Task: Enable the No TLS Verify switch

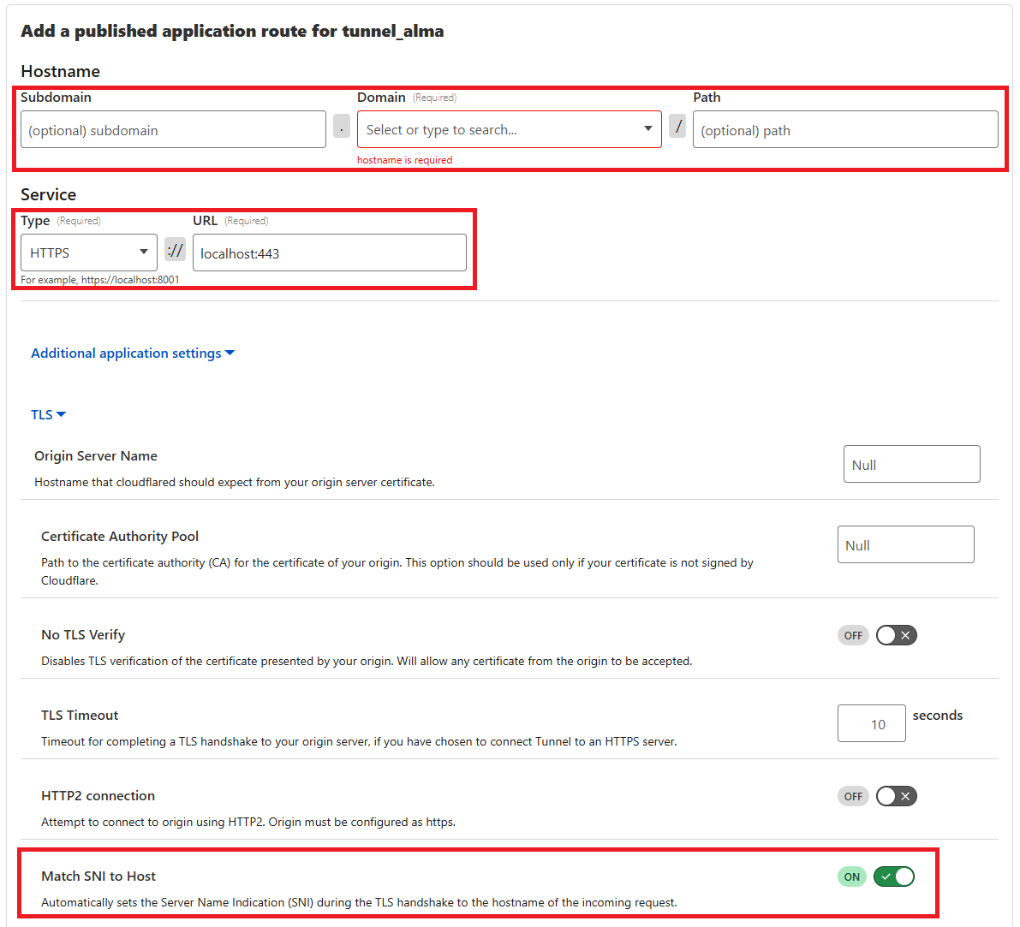Action: point(896,634)
